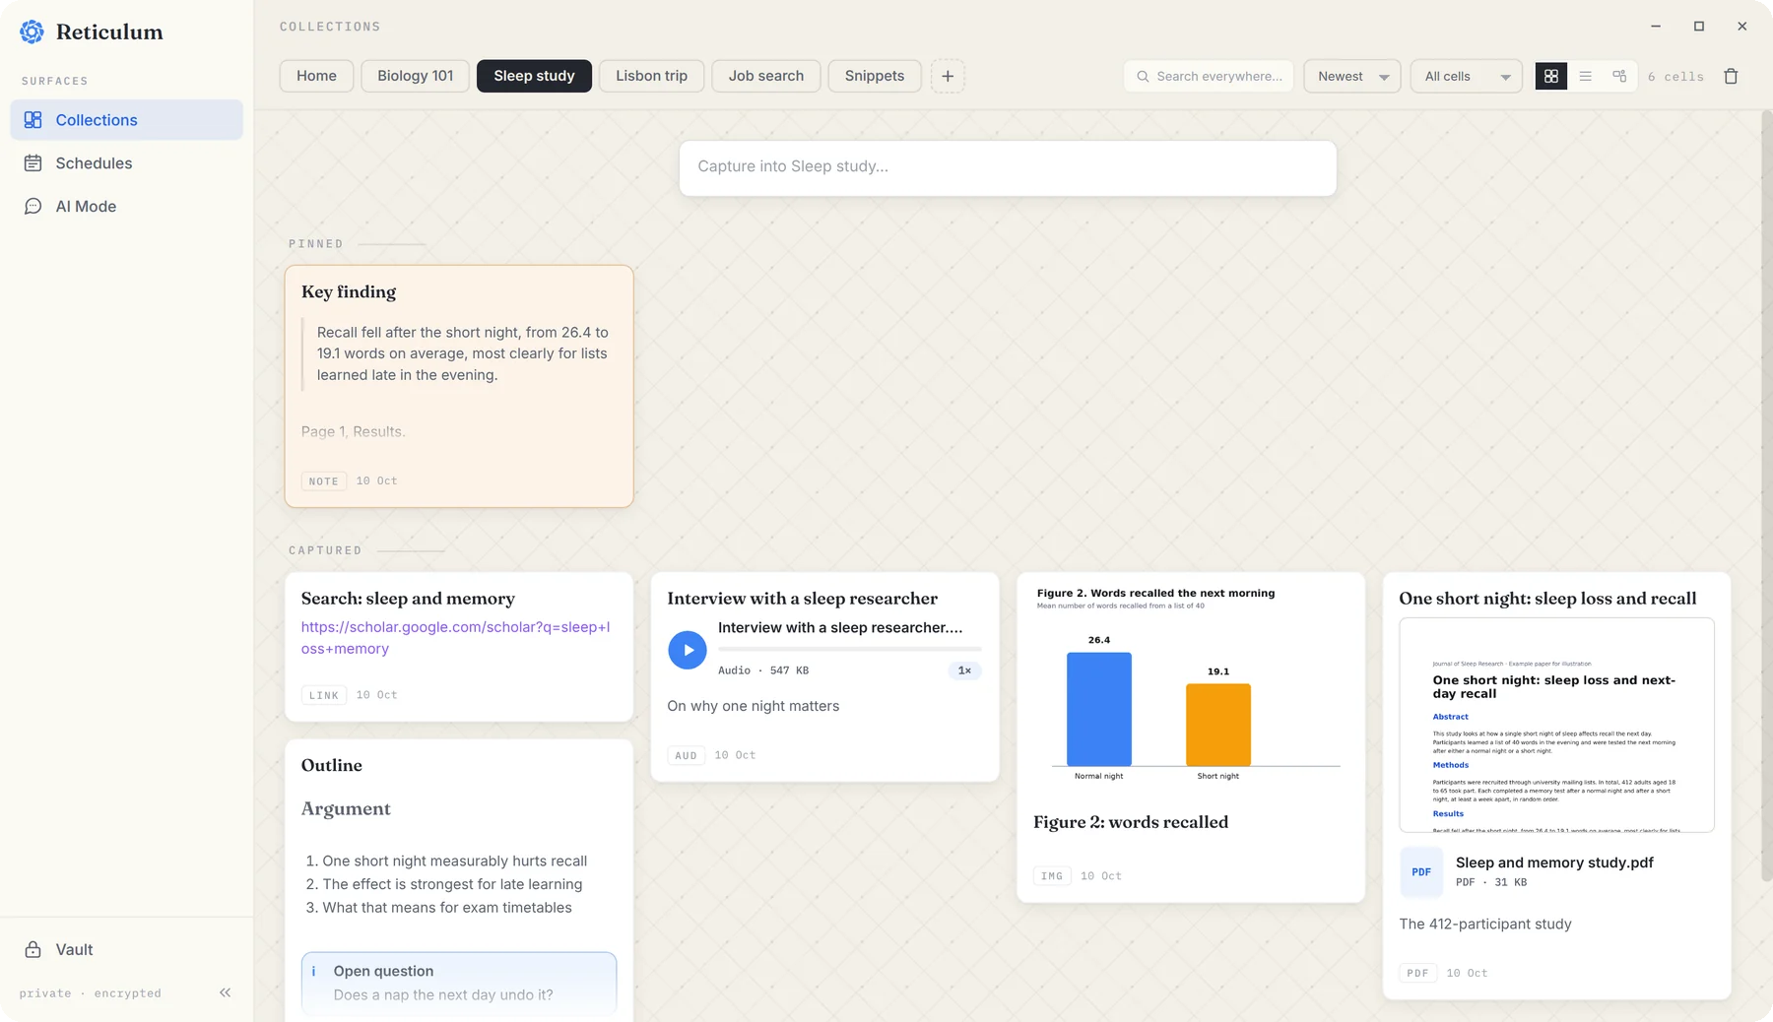Switch to the Home tab
This screenshot has width=1773, height=1022.
pyautogui.click(x=316, y=76)
